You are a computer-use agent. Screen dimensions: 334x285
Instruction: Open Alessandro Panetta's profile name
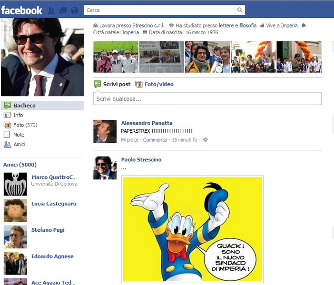coord(147,123)
